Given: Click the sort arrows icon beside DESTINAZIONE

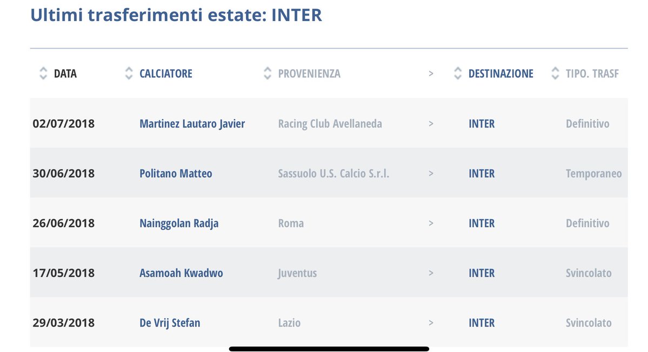Looking at the screenshot, I should [457, 73].
